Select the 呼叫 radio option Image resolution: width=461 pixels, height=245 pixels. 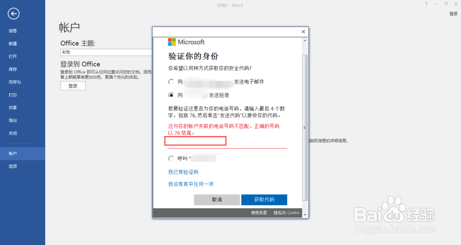(x=171, y=158)
